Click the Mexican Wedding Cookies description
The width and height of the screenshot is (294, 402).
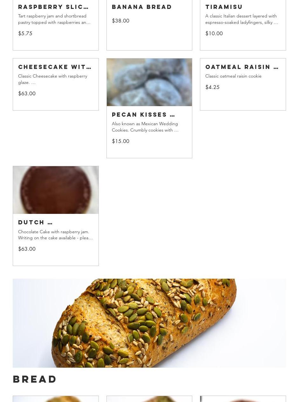pos(145,127)
